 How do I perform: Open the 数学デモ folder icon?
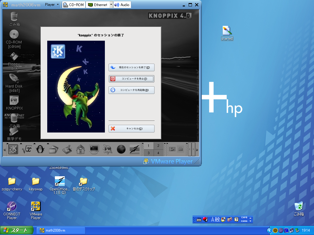click(x=14, y=134)
